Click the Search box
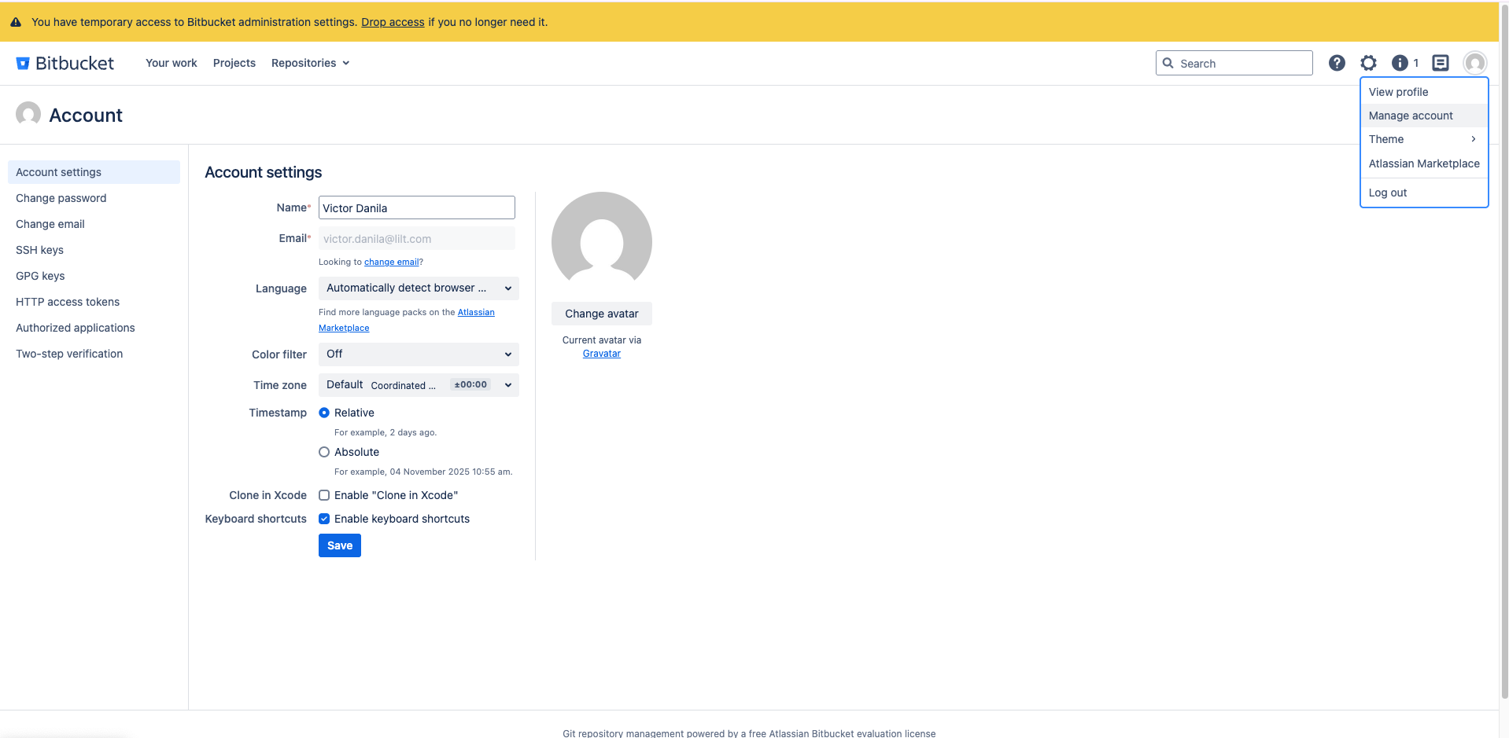 [x=1234, y=63]
